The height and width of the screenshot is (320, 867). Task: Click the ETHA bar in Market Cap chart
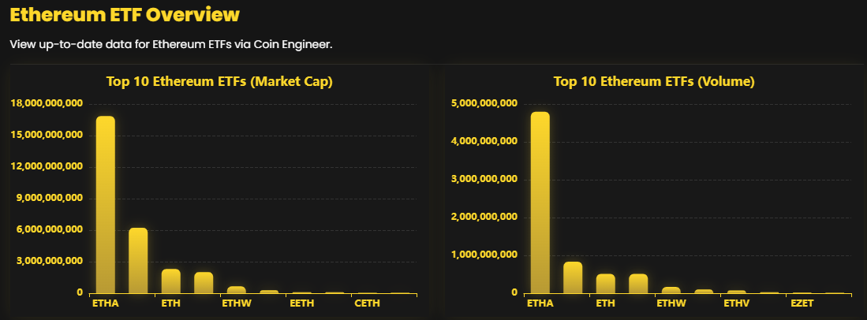pyautogui.click(x=106, y=205)
